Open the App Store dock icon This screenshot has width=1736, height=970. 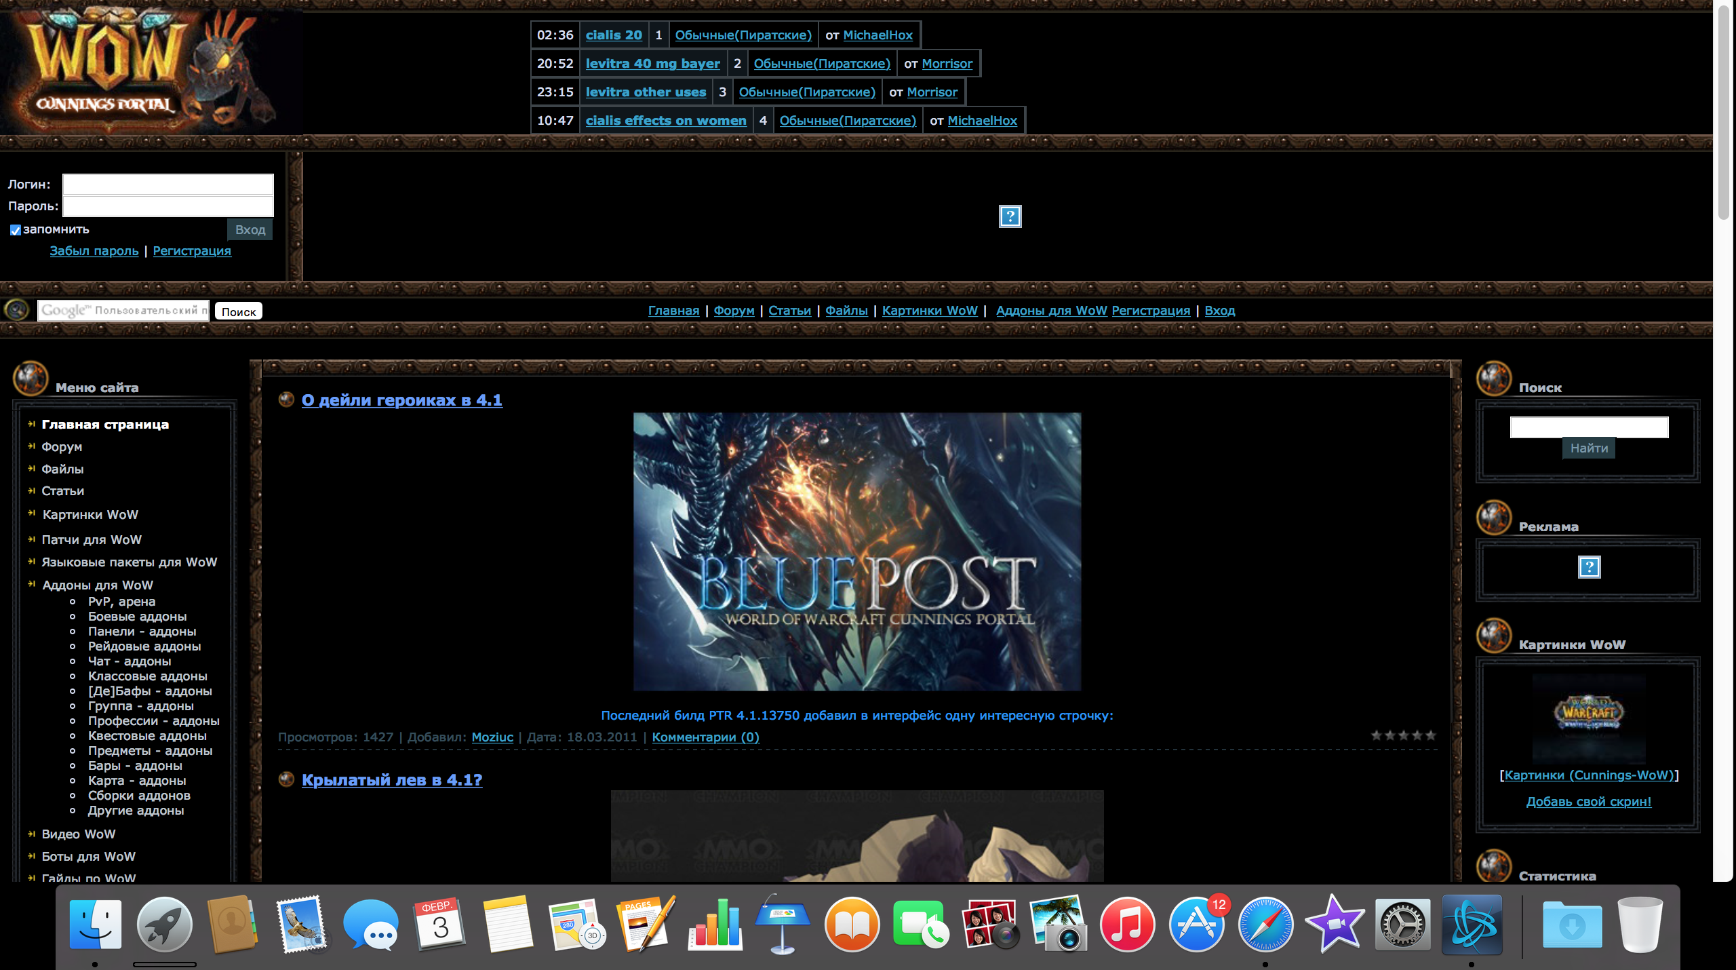[1196, 925]
